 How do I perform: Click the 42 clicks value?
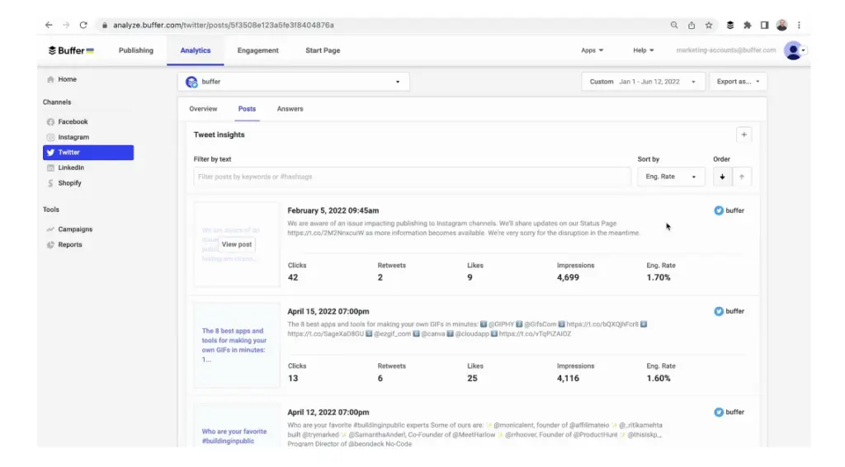(293, 277)
